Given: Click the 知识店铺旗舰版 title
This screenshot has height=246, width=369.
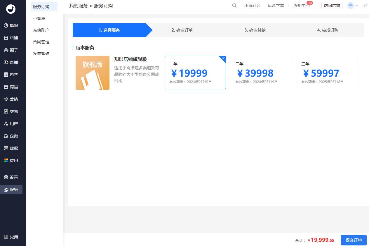Looking at the screenshot, I should 130,59.
